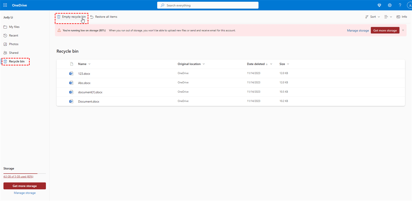Click Manage storage link in sidebar
The image size is (412, 201).
click(25, 193)
